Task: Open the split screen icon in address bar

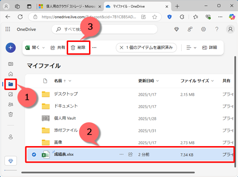Action: (x=143, y=17)
